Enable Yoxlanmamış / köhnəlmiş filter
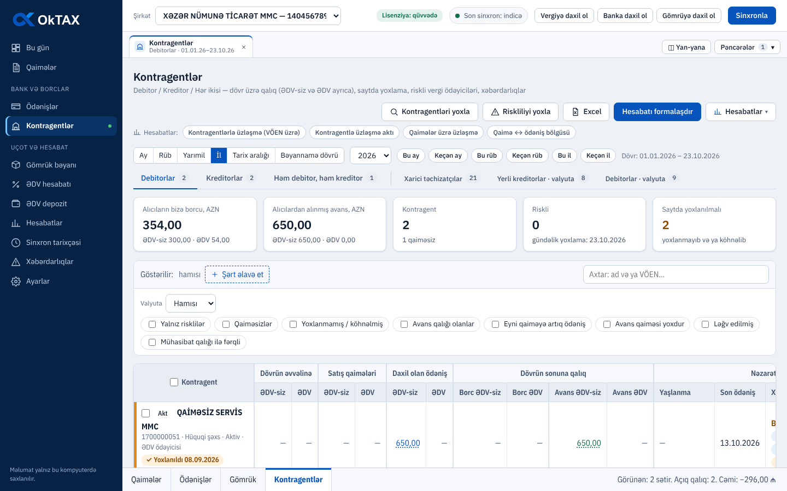Image resolution: width=787 pixels, height=491 pixels. 293,324
